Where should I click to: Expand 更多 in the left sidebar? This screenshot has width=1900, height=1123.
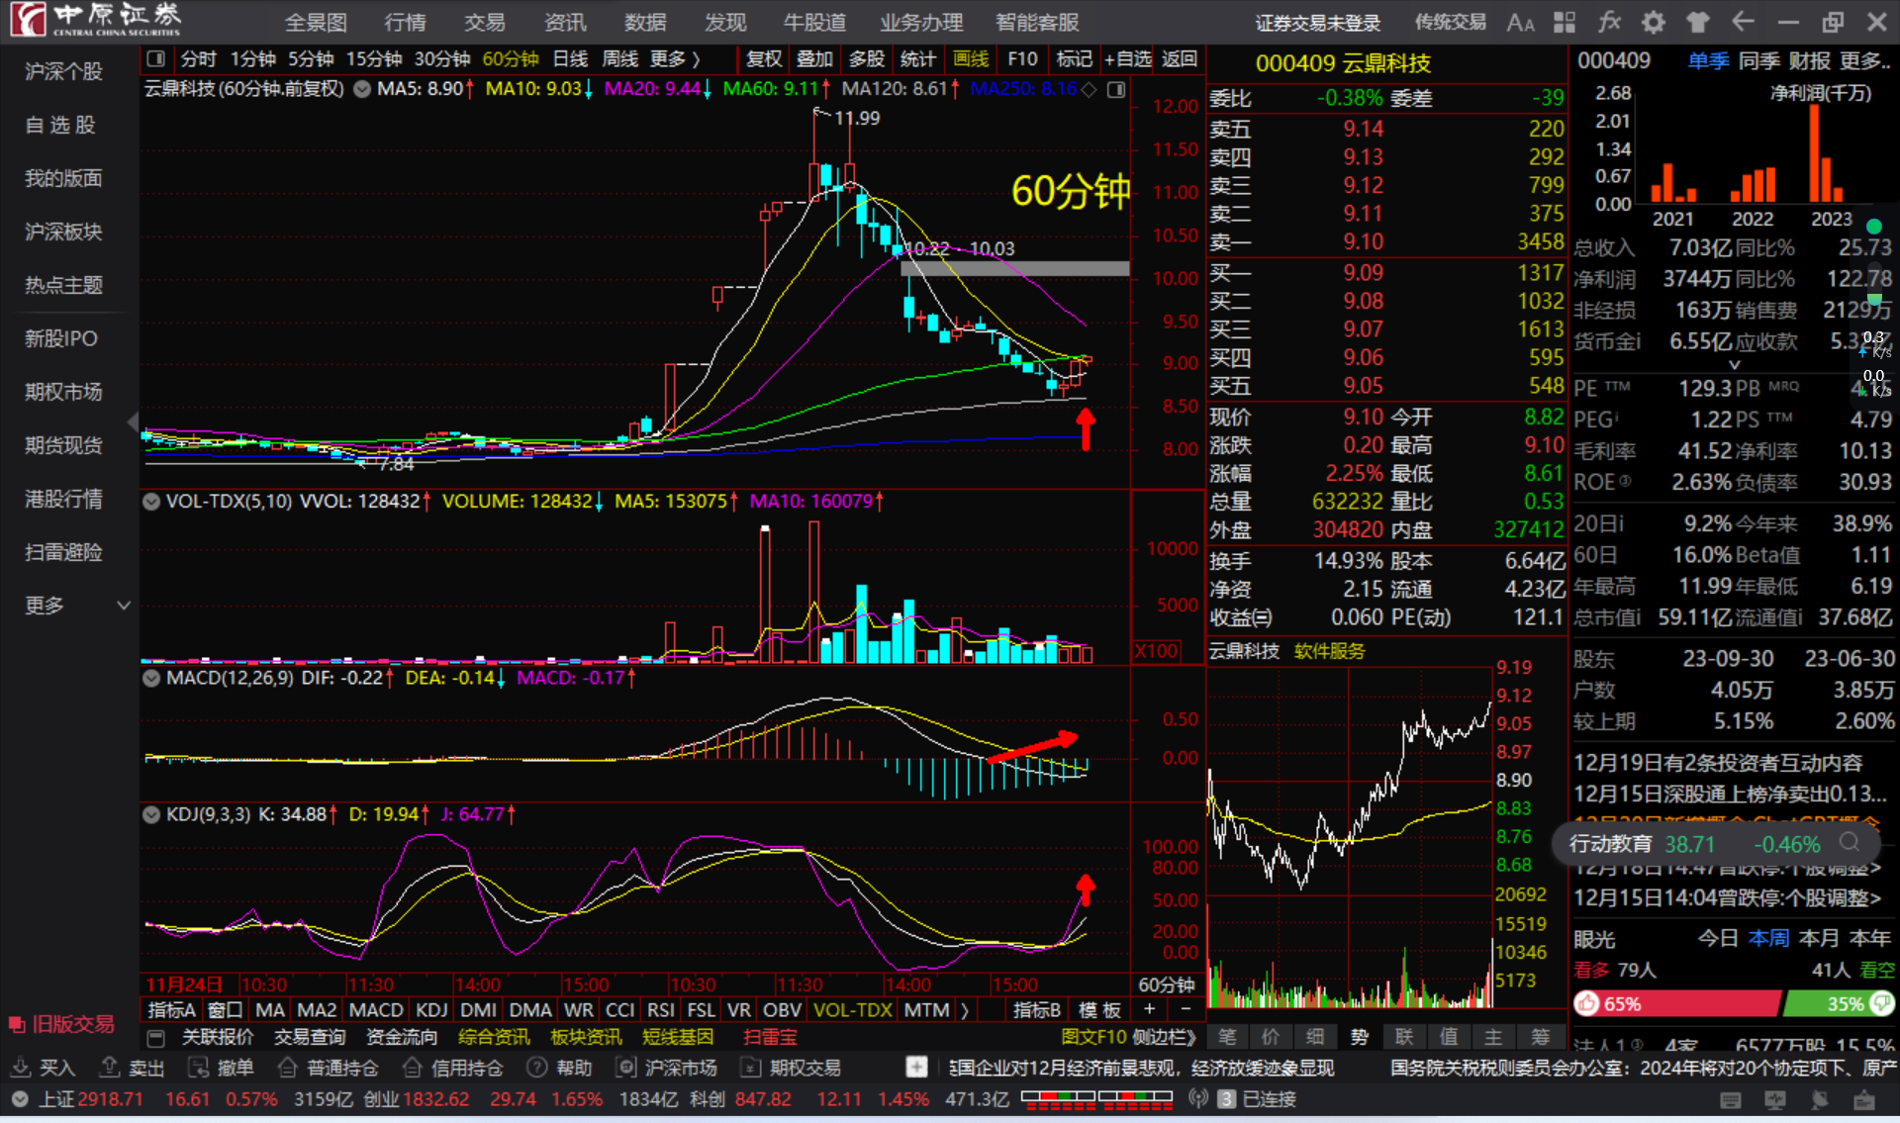pos(77,605)
